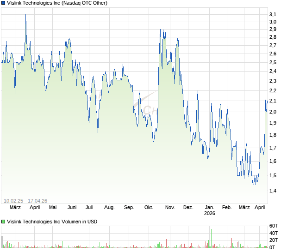Image resolution: width=287 pixels, height=252 pixels.
Task: Click the chart title 'Vislink Technologies Inc (Nasdaq OTC Other)'
Action: tap(57, 3)
